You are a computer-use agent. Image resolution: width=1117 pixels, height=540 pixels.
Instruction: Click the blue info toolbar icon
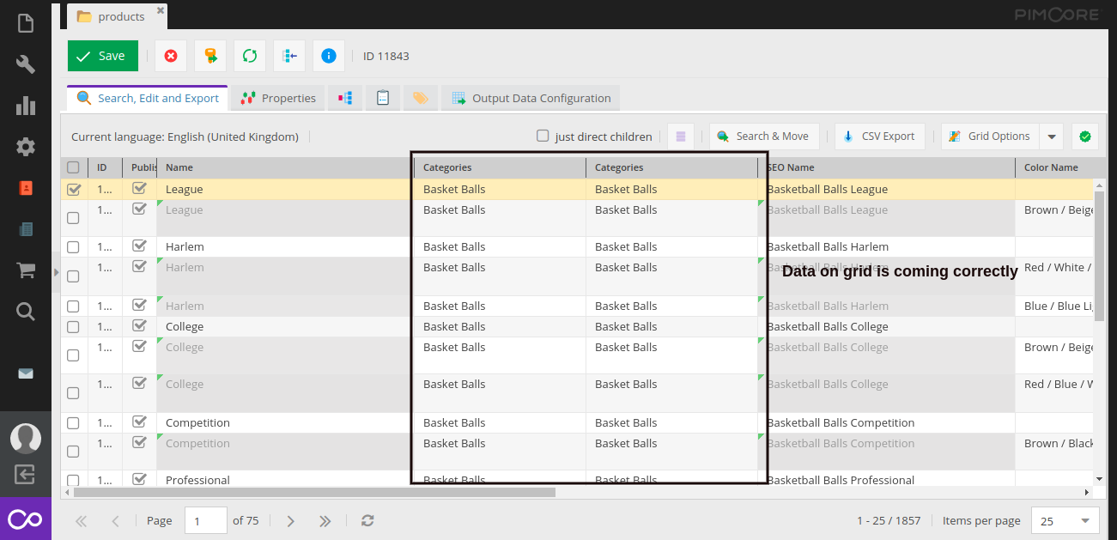click(329, 56)
